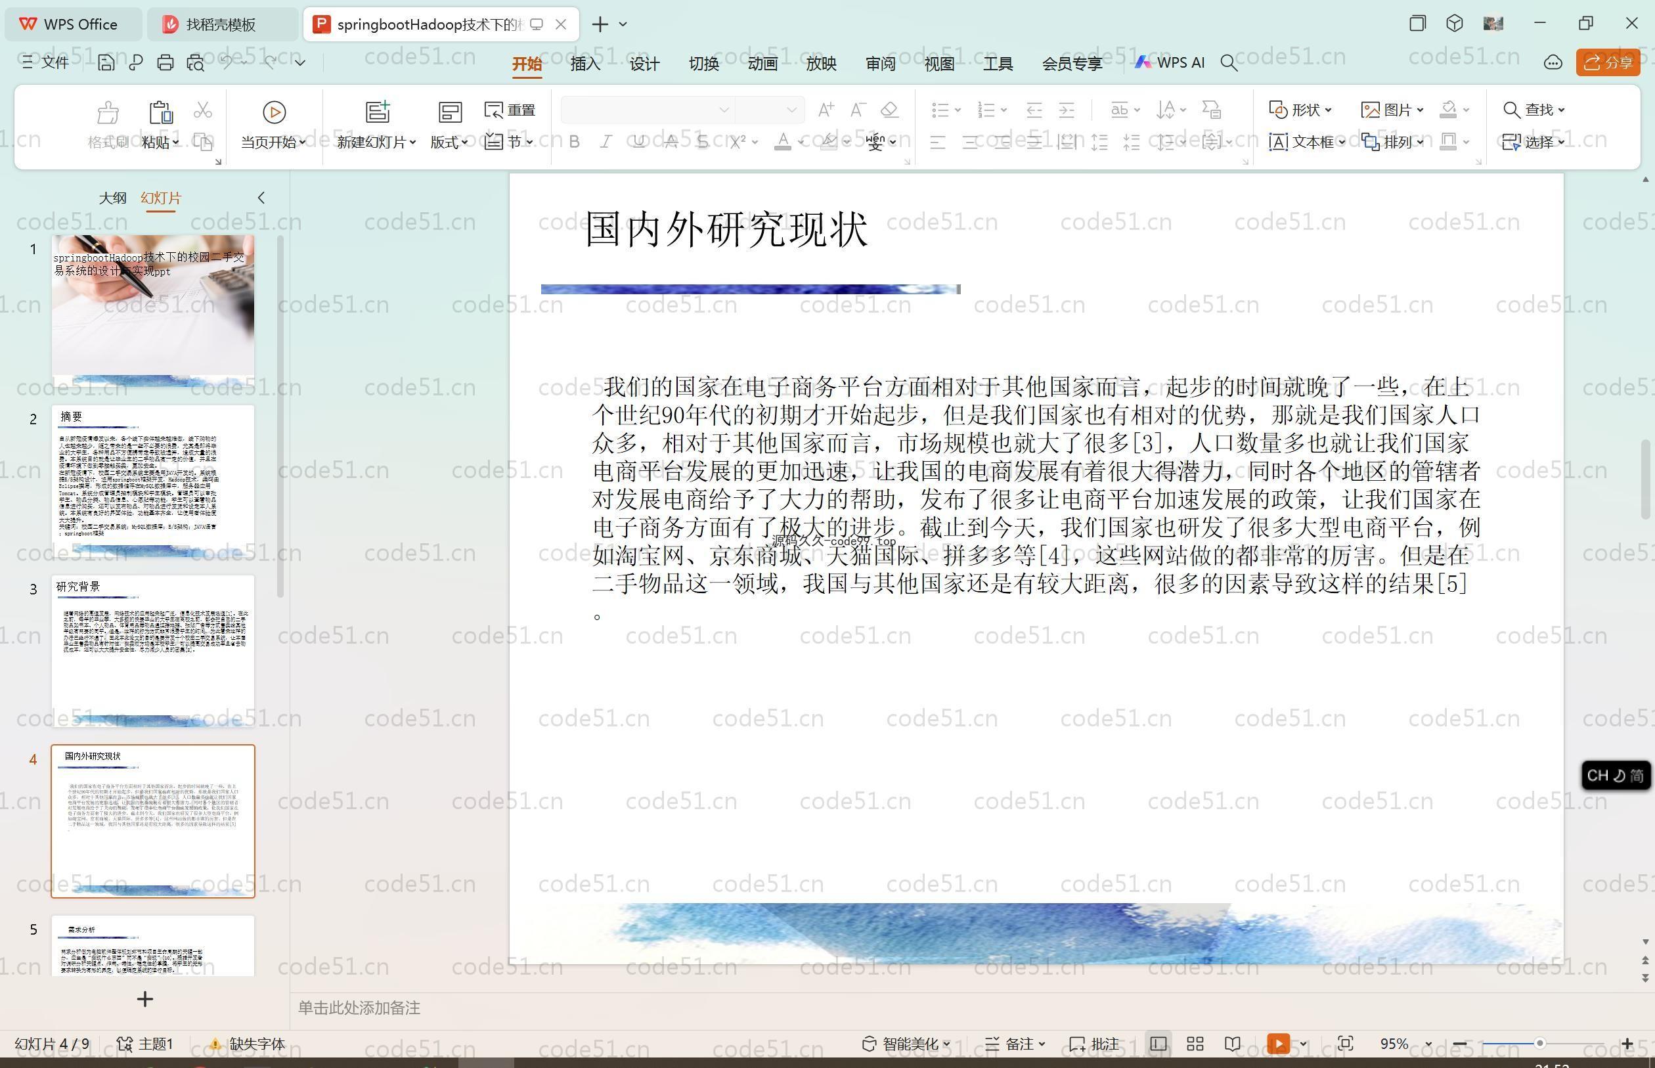Click the Reset (重置) slide button
The image size is (1655, 1068).
point(510,110)
